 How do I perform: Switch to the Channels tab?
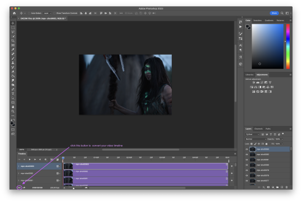[x=258, y=129]
